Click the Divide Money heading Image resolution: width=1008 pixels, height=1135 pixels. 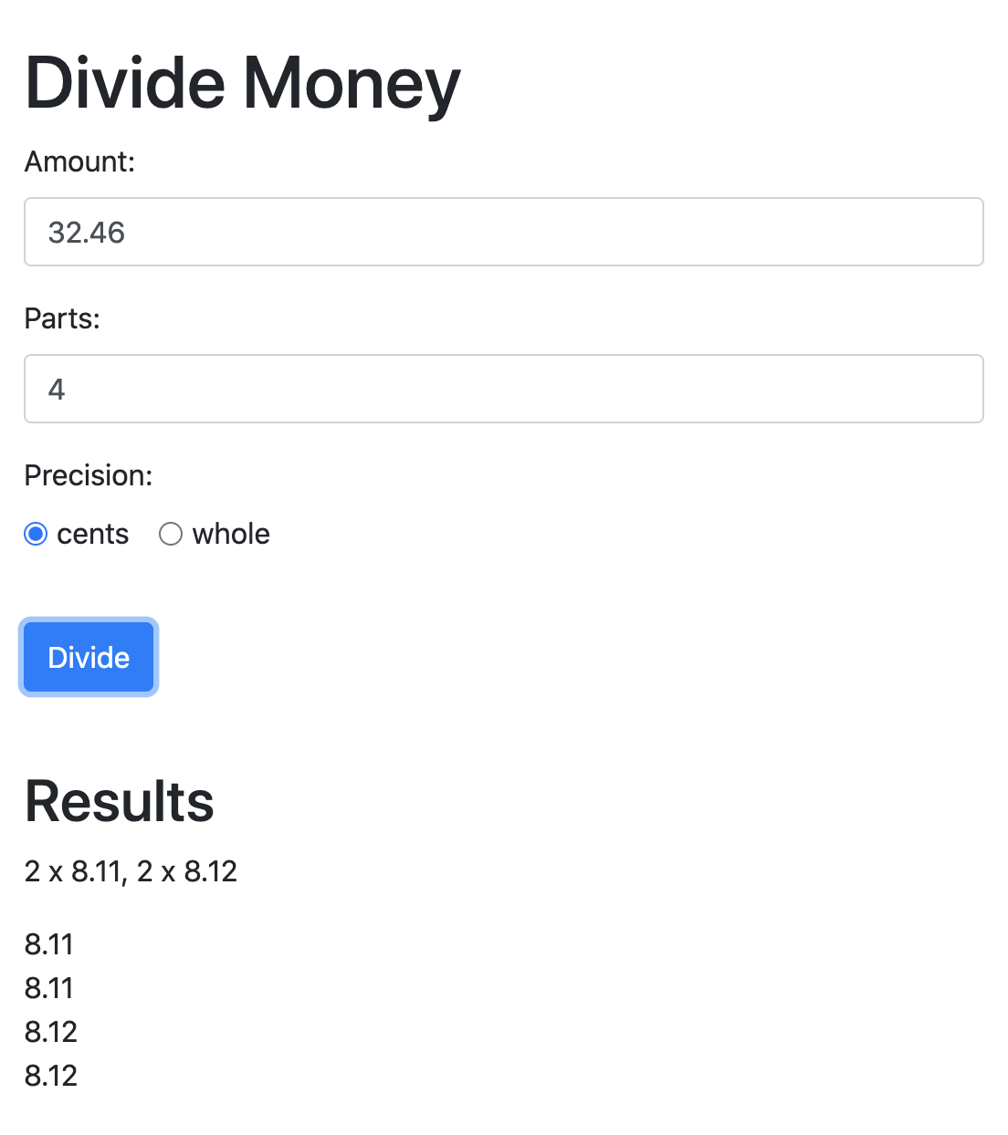pyautogui.click(x=242, y=83)
